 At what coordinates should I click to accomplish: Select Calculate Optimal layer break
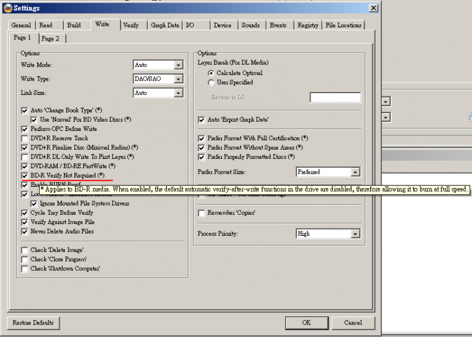click(x=211, y=73)
